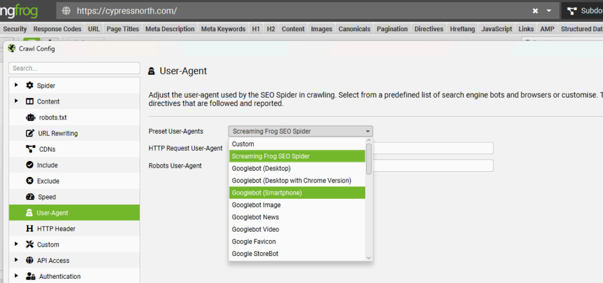The height and width of the screenshot is (283, 603).
Task: Click the robots.txt robot icon
Action: click(x=30, y=117)
